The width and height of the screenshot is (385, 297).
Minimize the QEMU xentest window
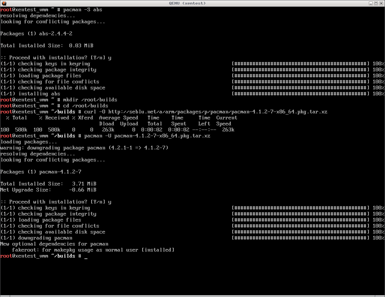coord(371,3)
